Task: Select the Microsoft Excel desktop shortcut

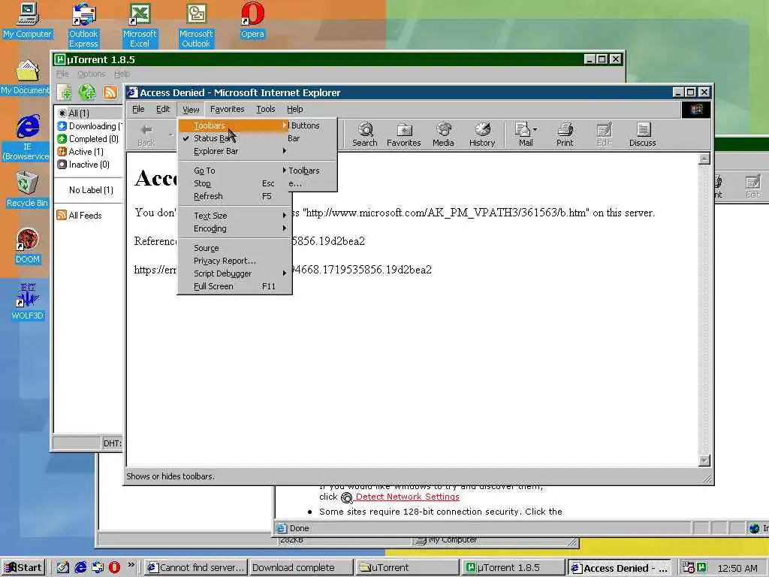Action: click(139, 25)
